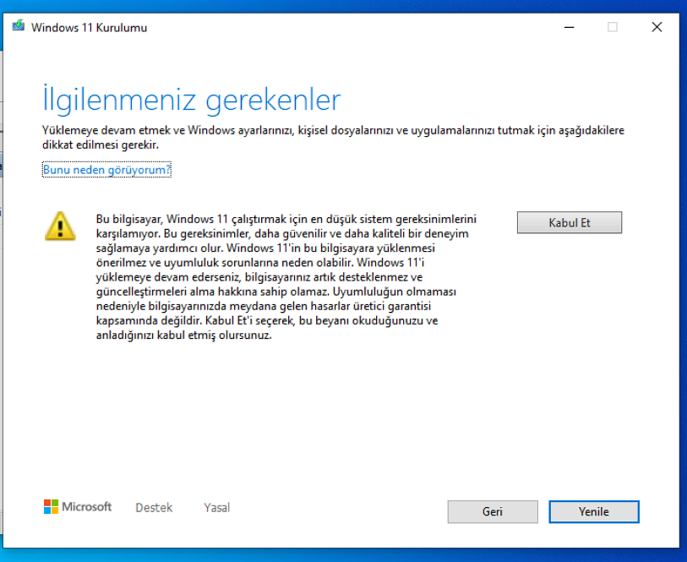This screenshot has height=562, width=687.
Task: Click the Windows 11 setup title bar icon
Action: pyautogui.click(x=19, y=26)
